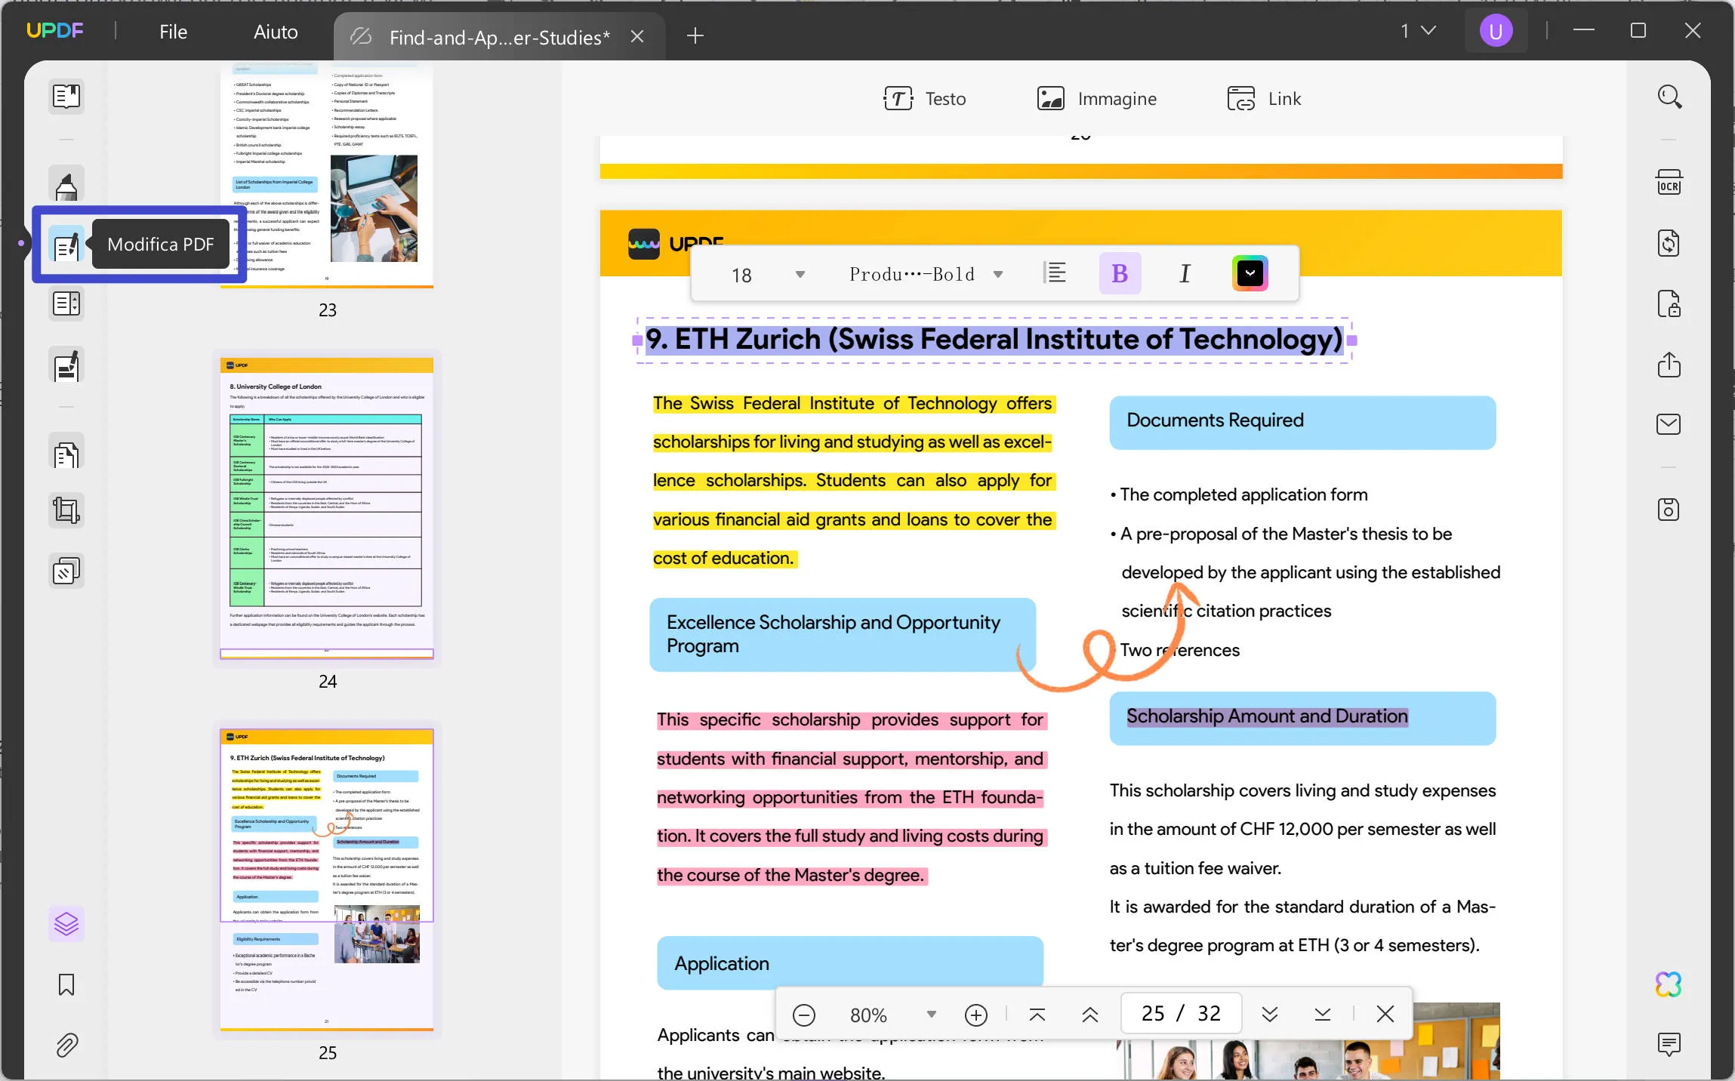Open the Protect PDF lock icon
Image resolution: width=1735 pixels, height=1081 pixels.
coord(1669,304)
